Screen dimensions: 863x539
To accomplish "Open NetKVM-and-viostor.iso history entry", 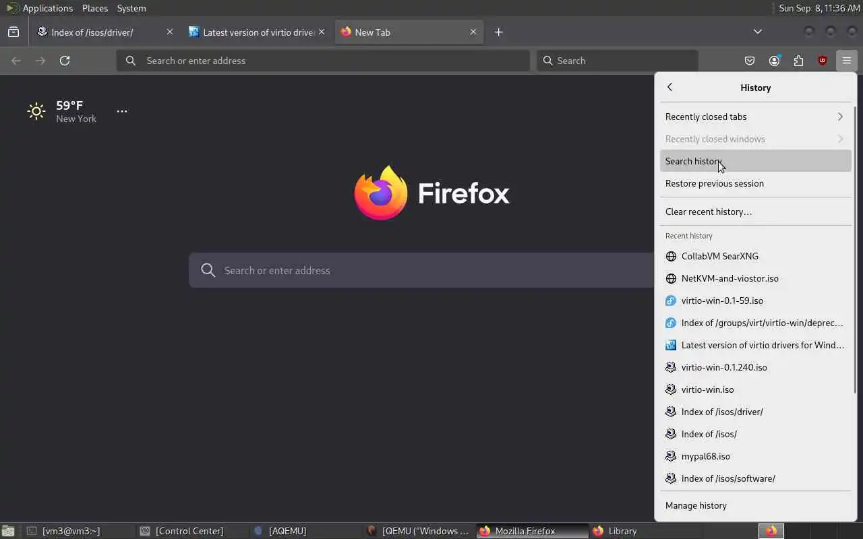I will pos(755,278).
